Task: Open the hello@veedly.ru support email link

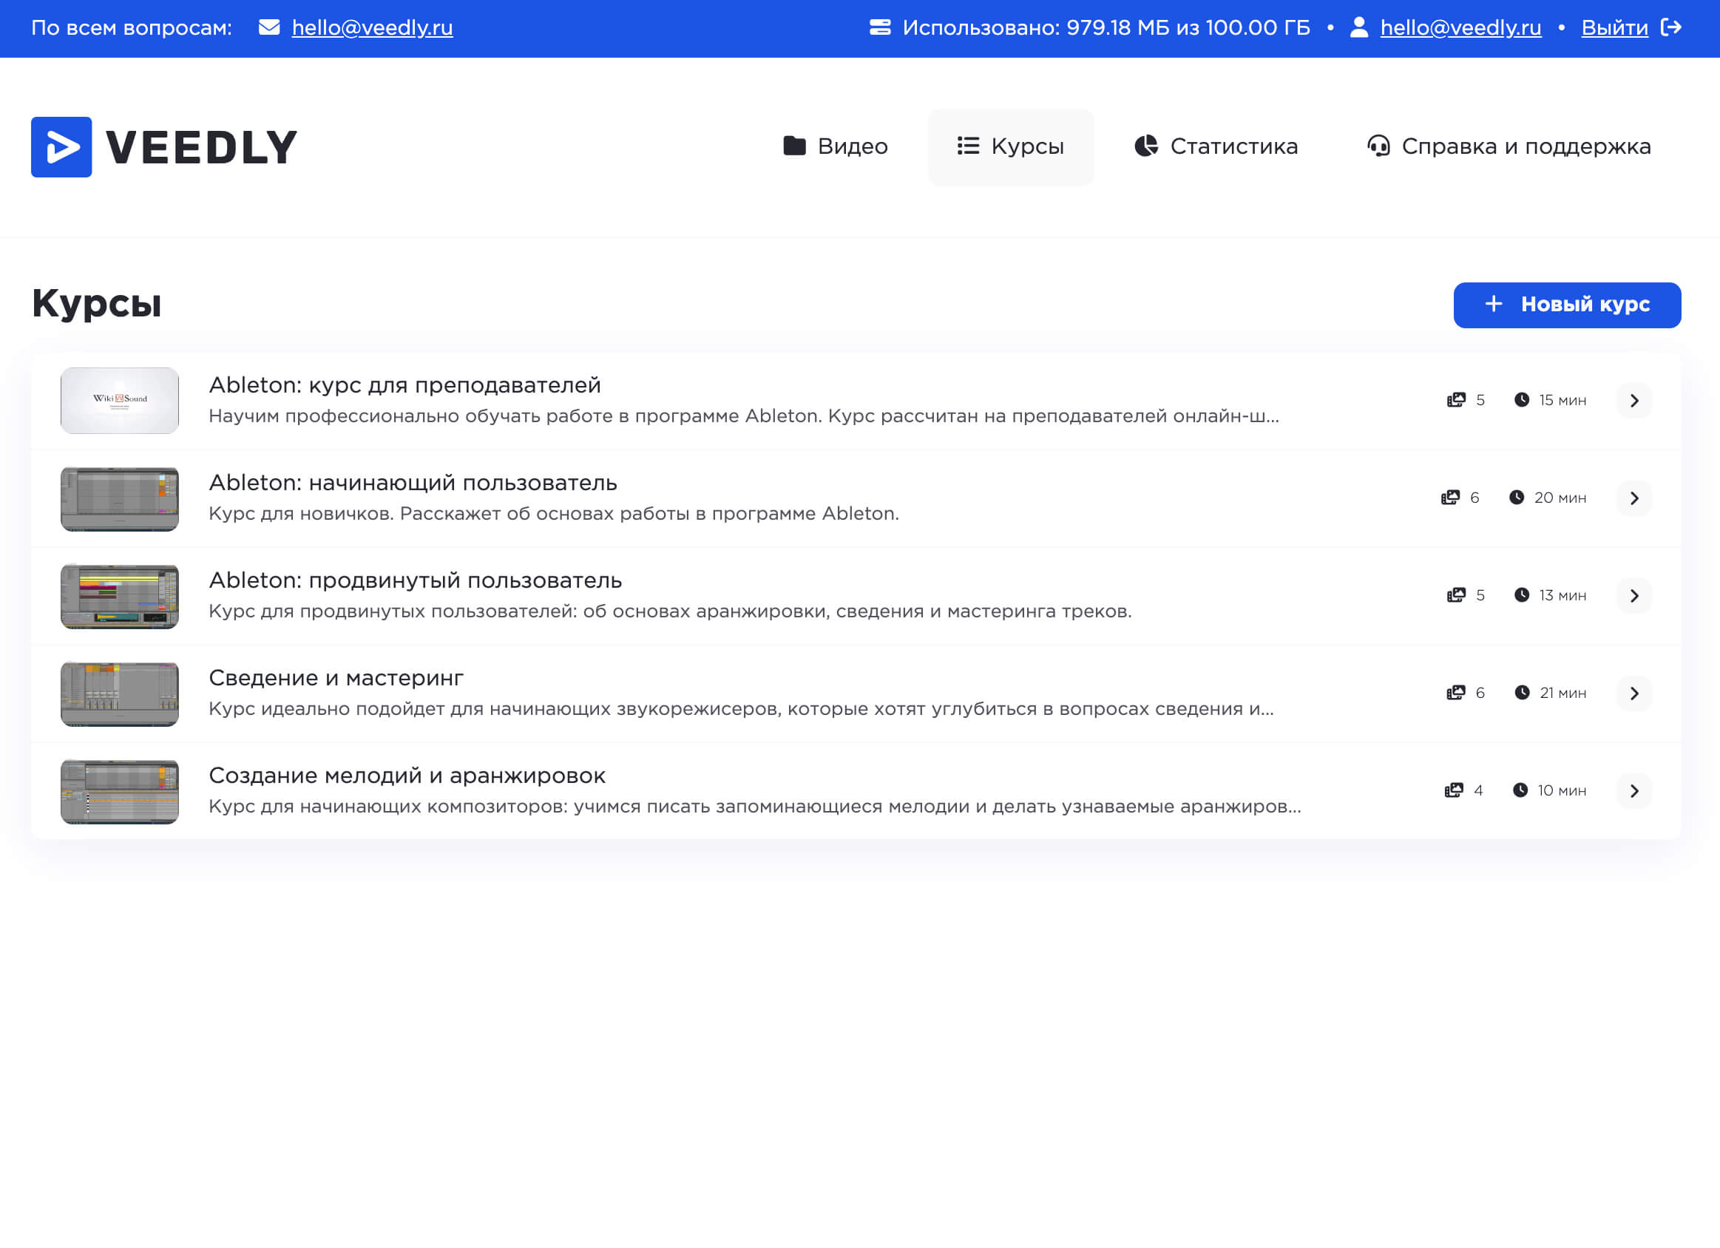Action: click(x=373, y=27)
